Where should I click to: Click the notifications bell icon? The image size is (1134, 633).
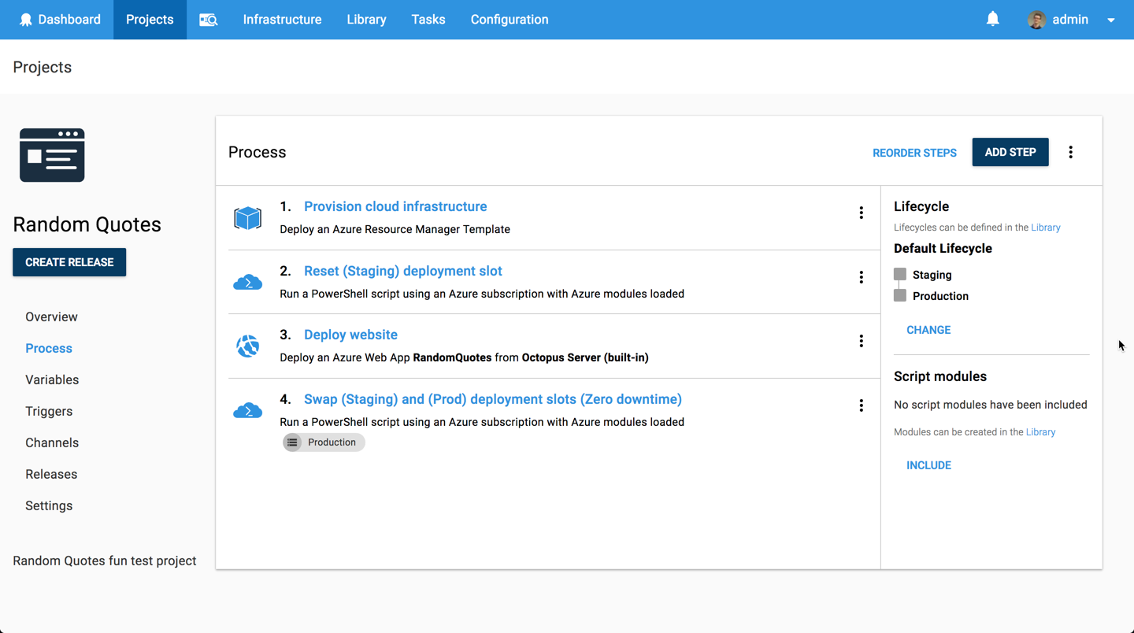tap(992, 19)
